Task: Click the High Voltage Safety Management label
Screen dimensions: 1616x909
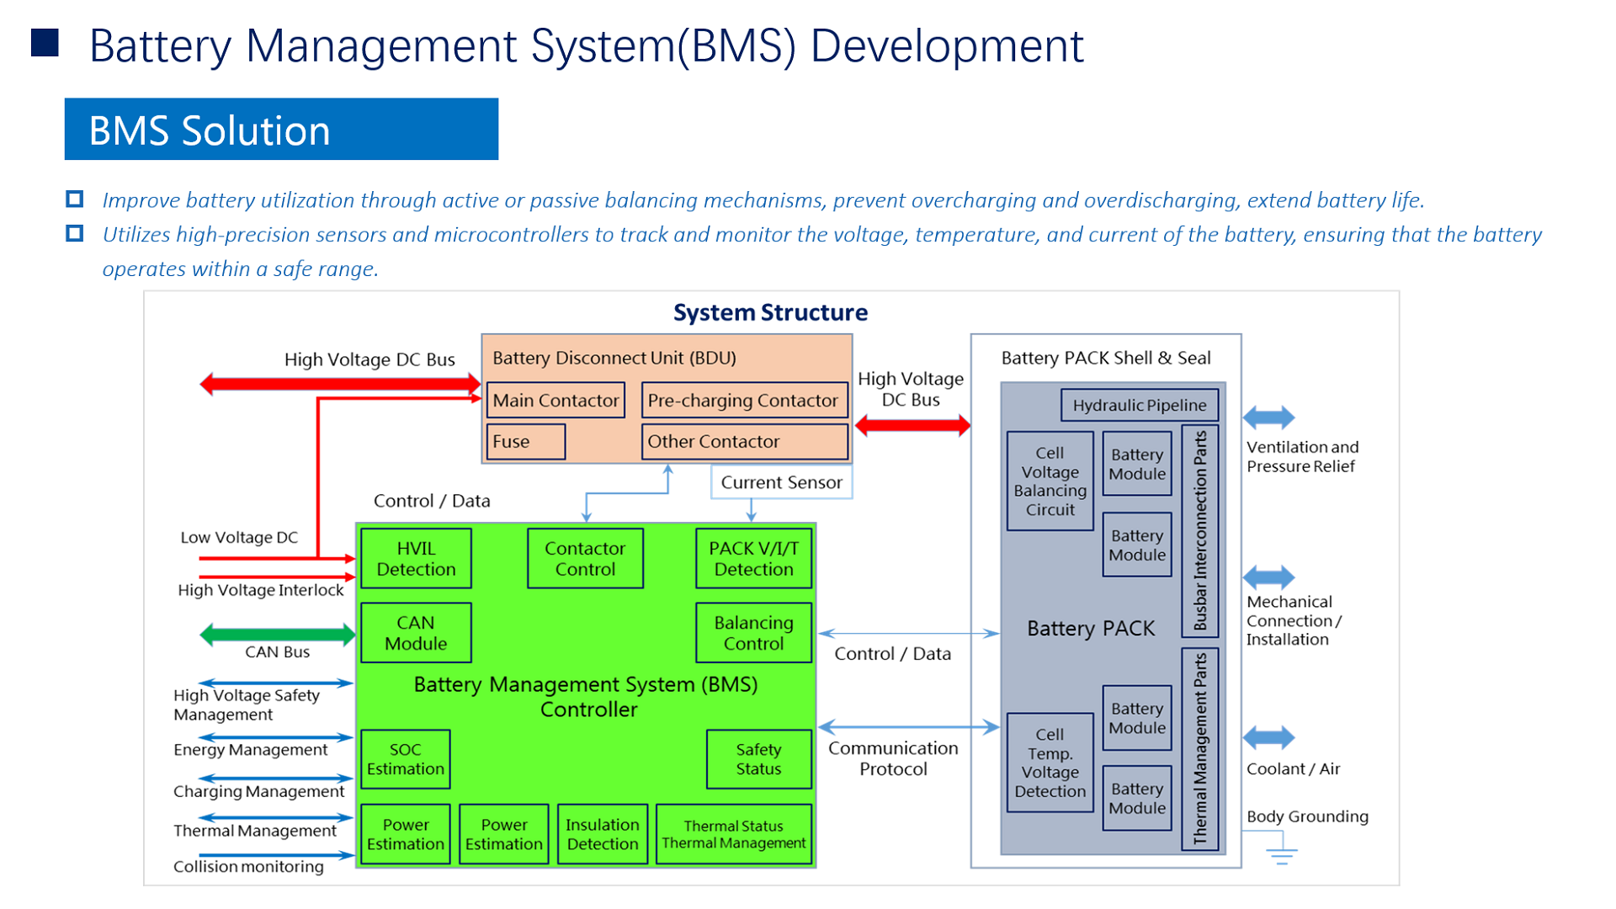Action: tap(247, 704)
